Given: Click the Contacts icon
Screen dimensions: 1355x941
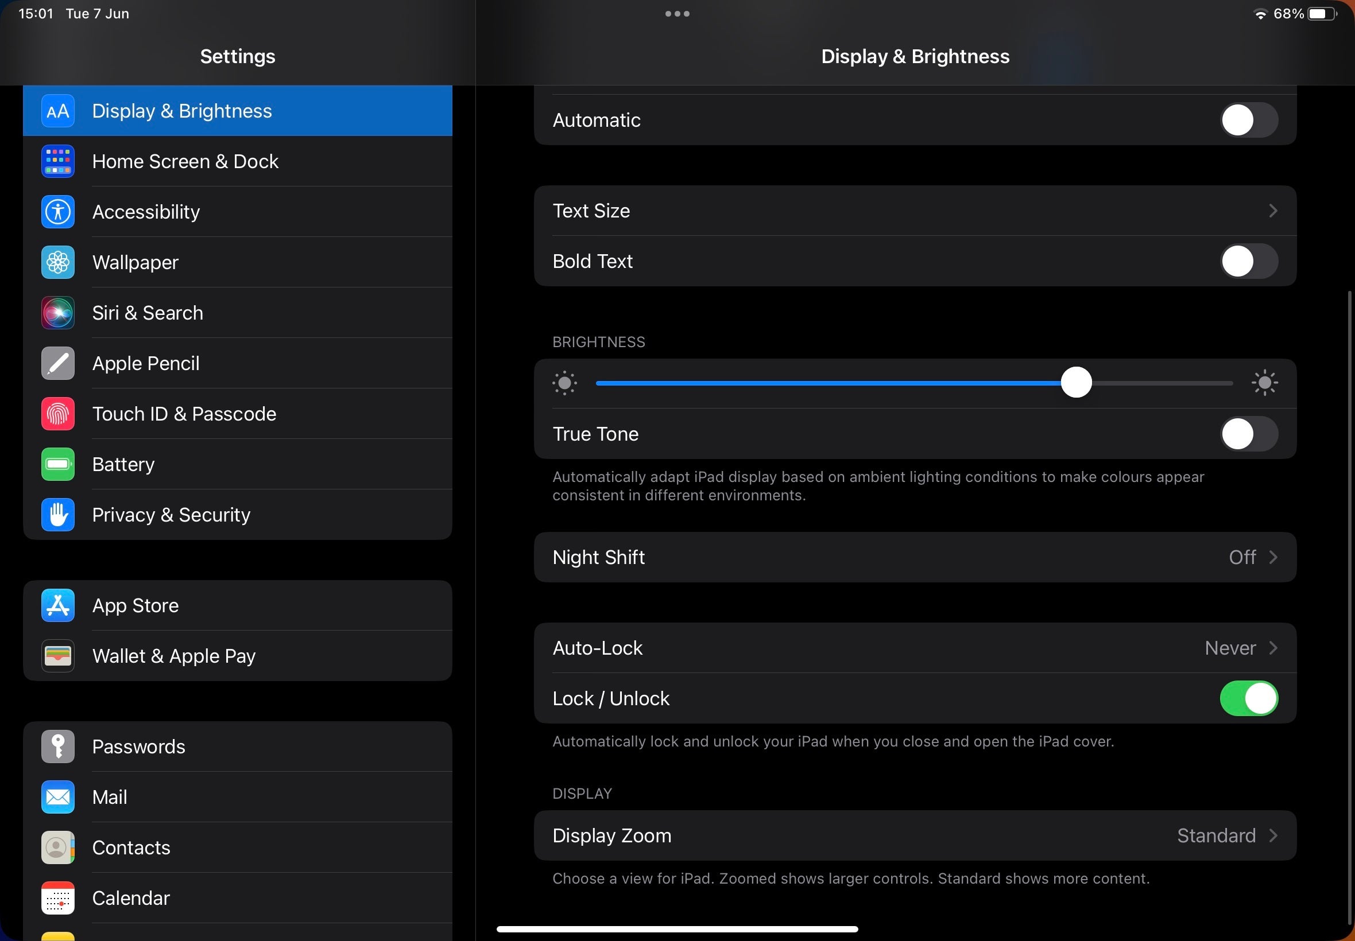Looking at the screenshot, I should tap(58, 847).
